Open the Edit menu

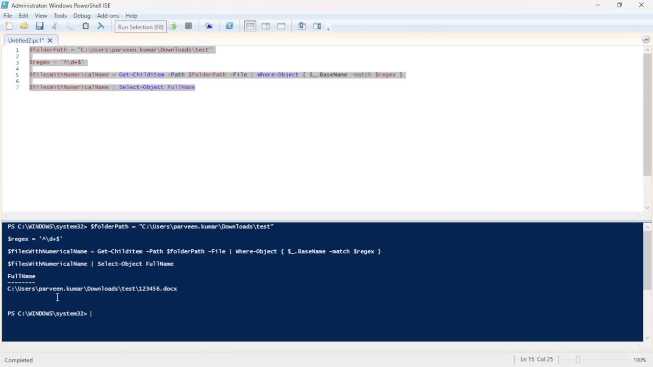(x=23, y=16)
